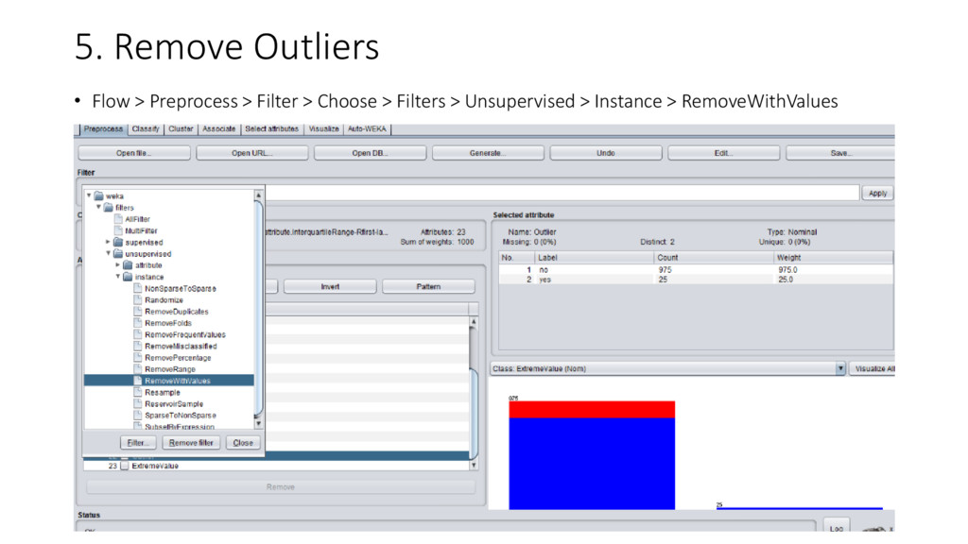Go to the Select attributes tab
968x544 pixels.
(271, 128)
